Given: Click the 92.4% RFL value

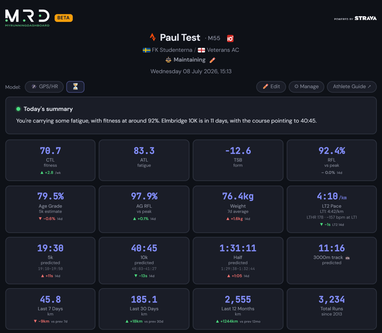Looking at the screenshot, I should [332, 151].
